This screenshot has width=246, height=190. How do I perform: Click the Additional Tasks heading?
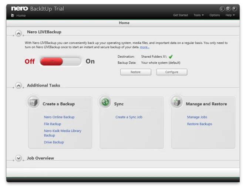click(x=43, y=85)
